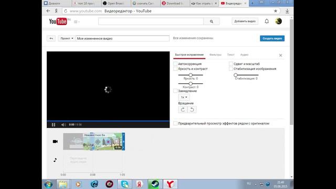The width and height of the screenshot is (336, 189).
Task: Open the notifications bell
Action: 267,21
